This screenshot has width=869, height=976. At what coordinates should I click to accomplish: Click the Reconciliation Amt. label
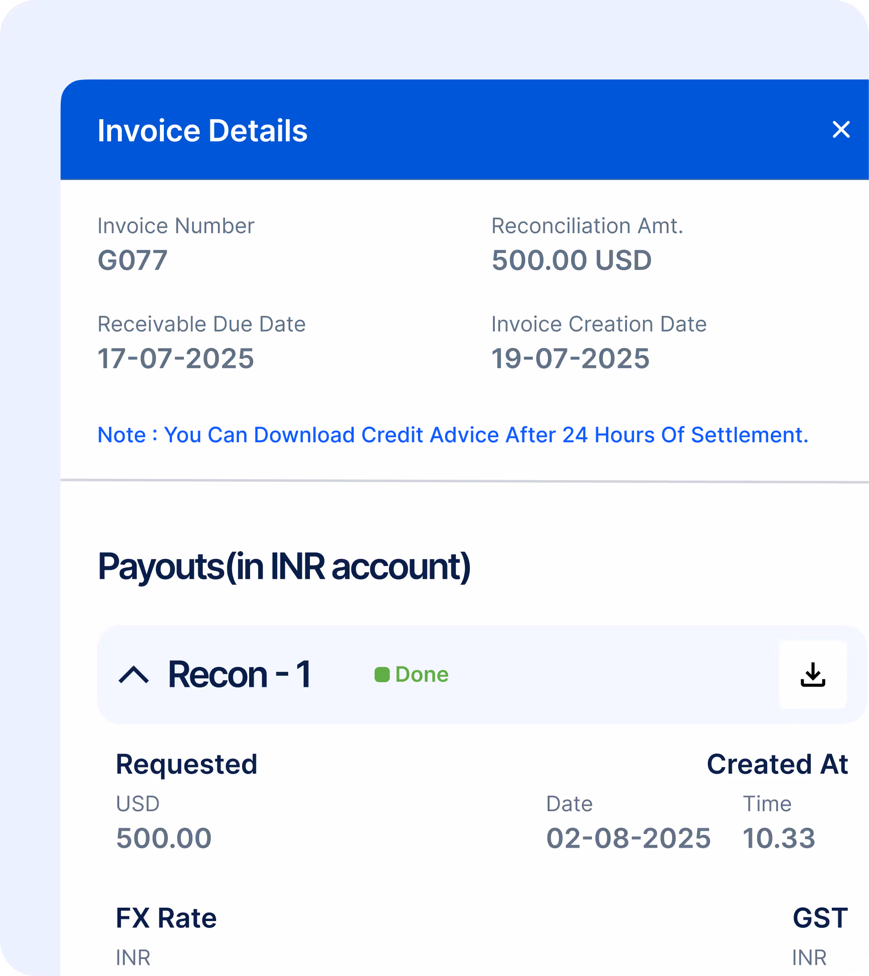click(587, 226)
